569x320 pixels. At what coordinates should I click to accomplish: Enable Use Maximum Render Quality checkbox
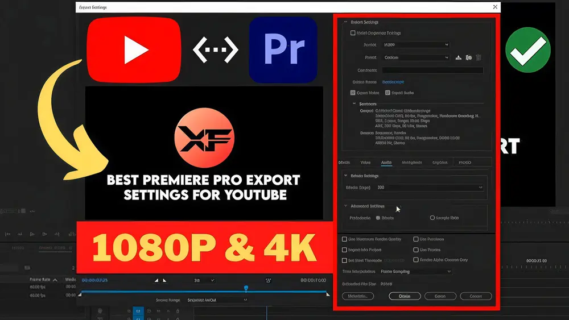pos(344,239)
